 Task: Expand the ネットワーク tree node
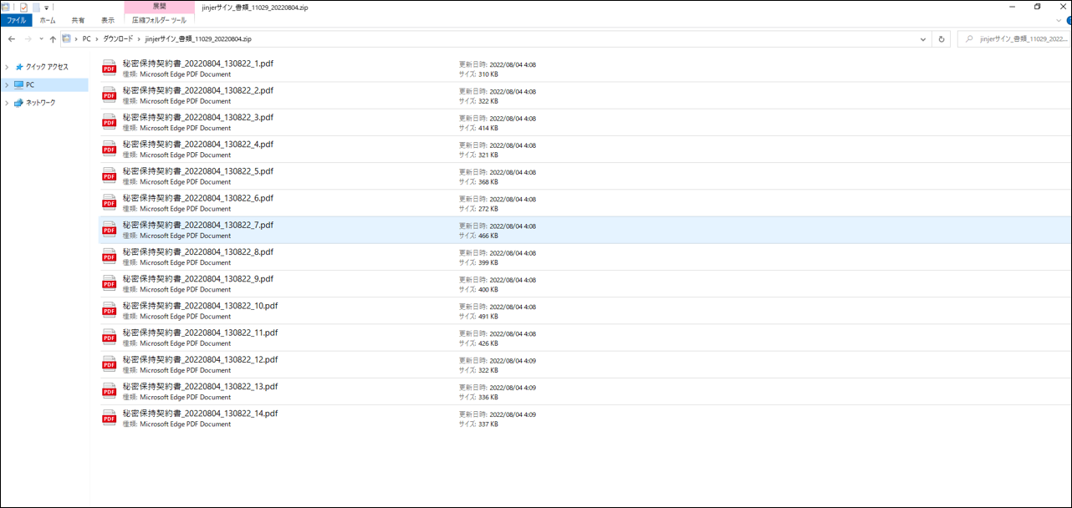pyautogui.click(x=8, y=103)
